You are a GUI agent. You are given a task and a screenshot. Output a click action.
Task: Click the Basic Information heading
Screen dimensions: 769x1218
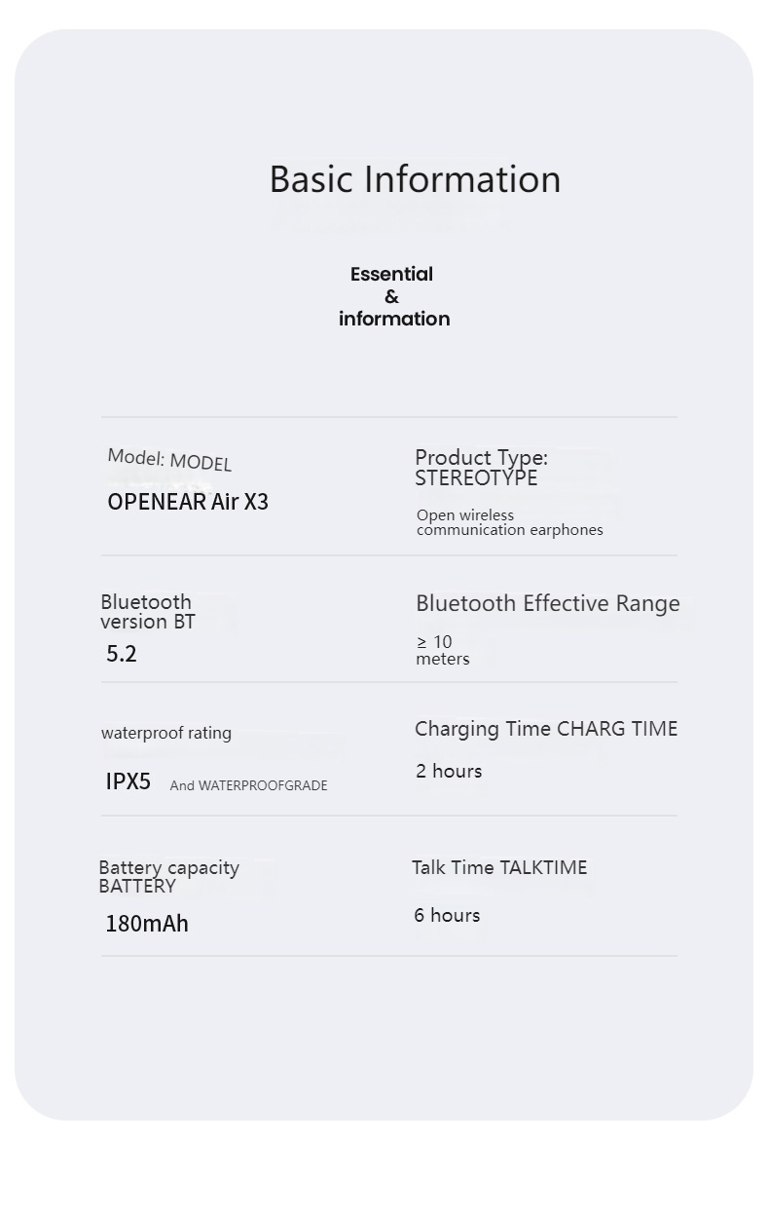(415, 179)
